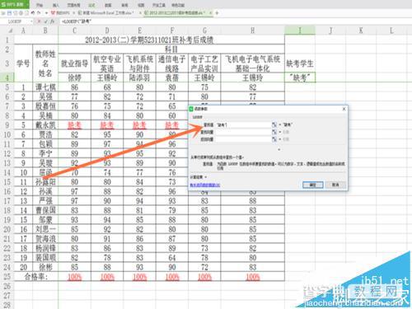412x309 pixels.
Task: Click range selector icon beside second argument field
Action: pyautogui.click(x=274, y=132)
